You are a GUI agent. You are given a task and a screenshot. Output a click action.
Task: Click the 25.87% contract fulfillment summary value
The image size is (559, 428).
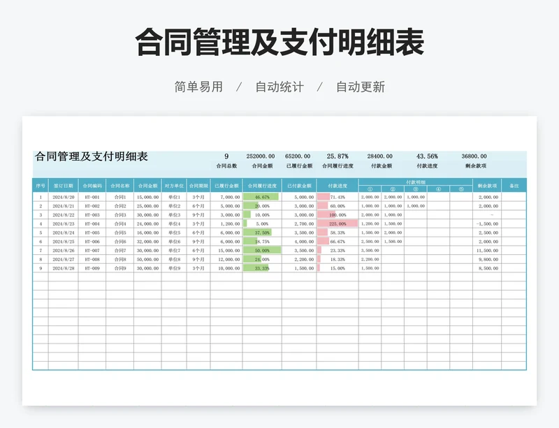tap(337, 156)
